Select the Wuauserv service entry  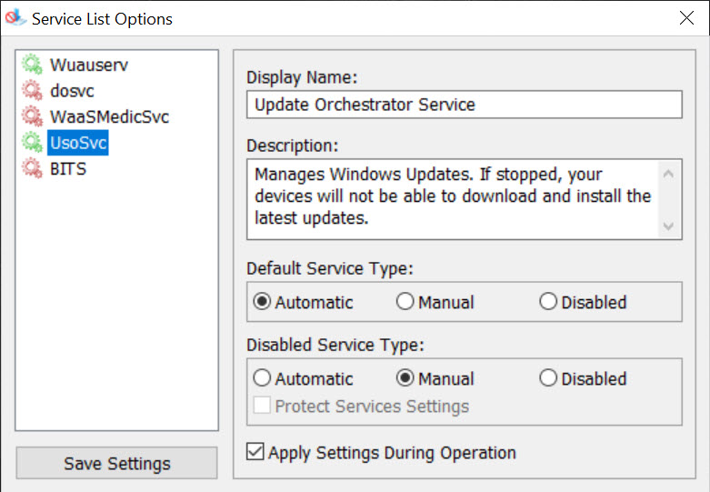point(89,65)
